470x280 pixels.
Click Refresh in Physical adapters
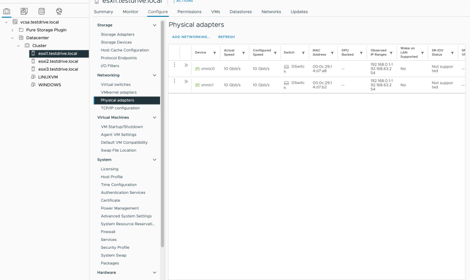[227, 37]
